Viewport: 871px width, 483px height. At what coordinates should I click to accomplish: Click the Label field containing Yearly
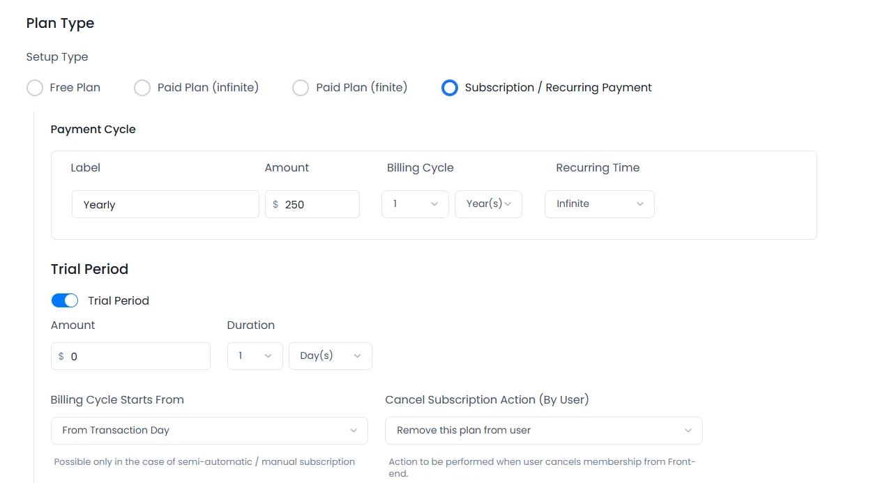165,204
